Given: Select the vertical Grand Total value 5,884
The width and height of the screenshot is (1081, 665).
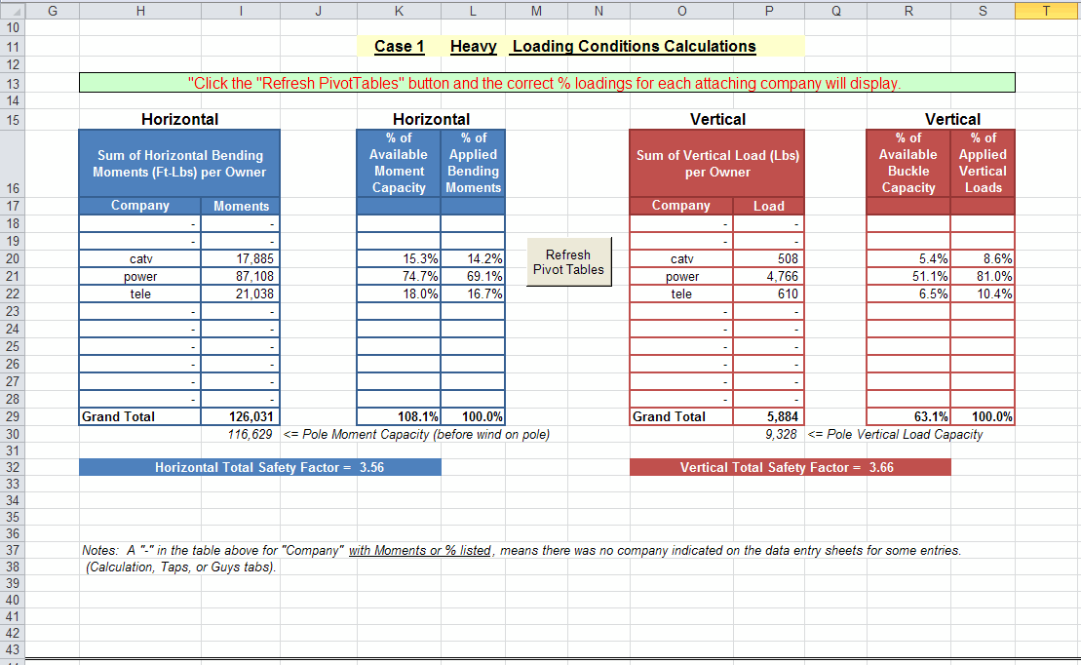Looking at the screenshot, I should click(x=768, y=416).
